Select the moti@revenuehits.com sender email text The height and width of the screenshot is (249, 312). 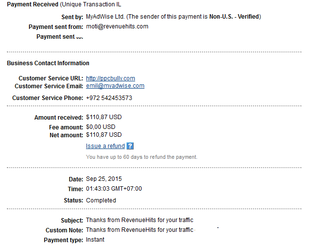[117, 26]
